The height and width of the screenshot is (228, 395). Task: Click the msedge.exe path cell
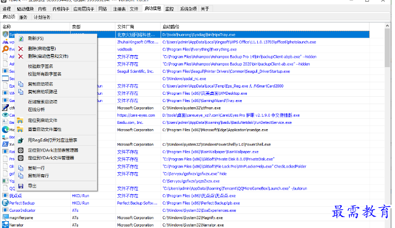215,130
